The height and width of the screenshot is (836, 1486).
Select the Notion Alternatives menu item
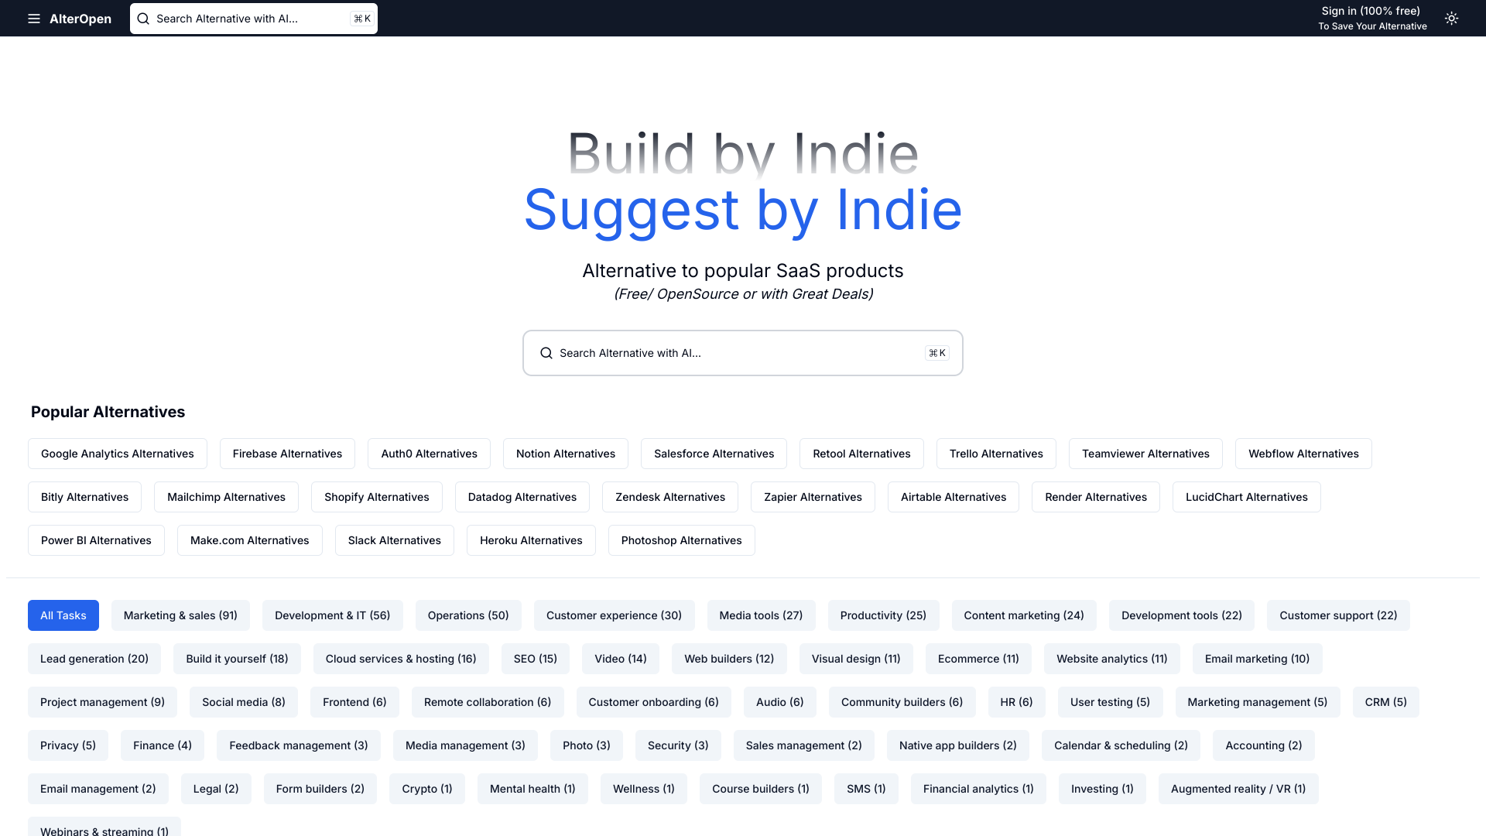566,453
